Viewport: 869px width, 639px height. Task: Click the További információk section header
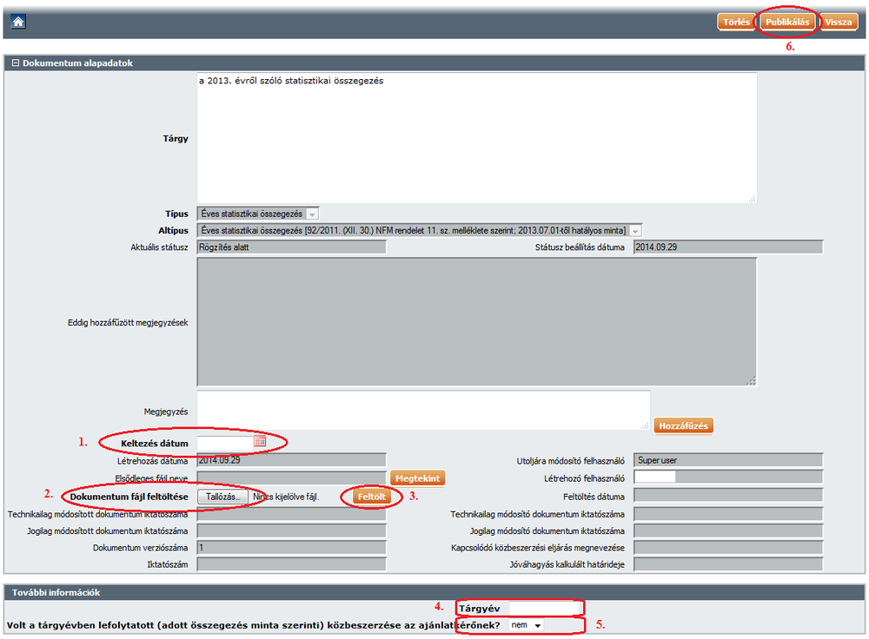click(x=434, y=593)
